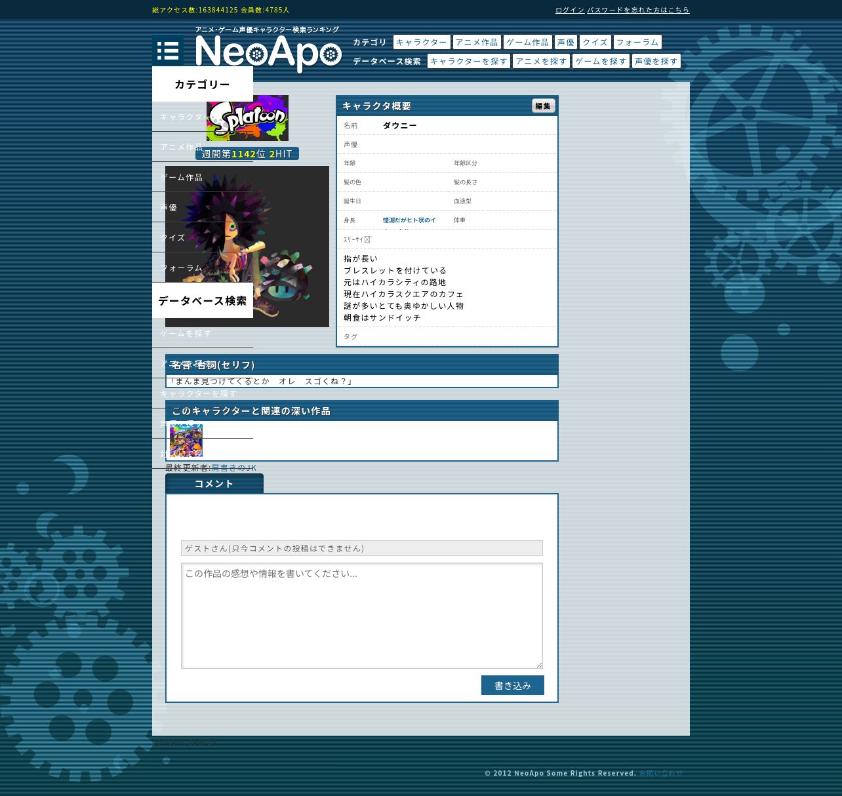
Task: Click the 髪の色 field label
Action: click(352, 182)
